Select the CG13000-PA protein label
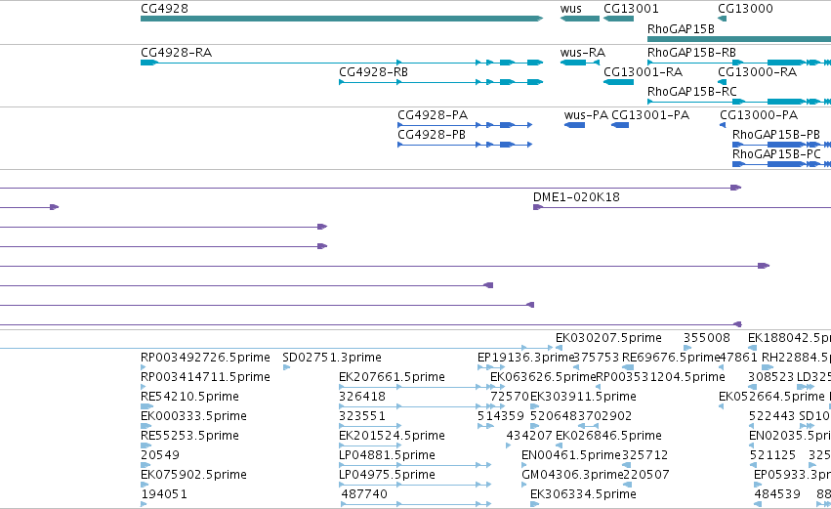The image size is (831, 509). pos(759,115)
